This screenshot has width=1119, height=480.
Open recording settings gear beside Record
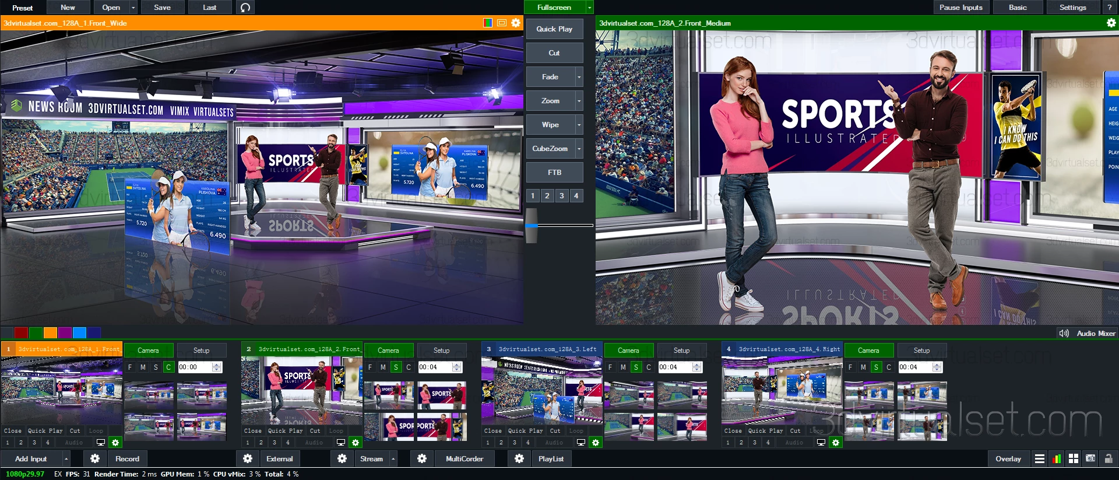tap(95, 459)
